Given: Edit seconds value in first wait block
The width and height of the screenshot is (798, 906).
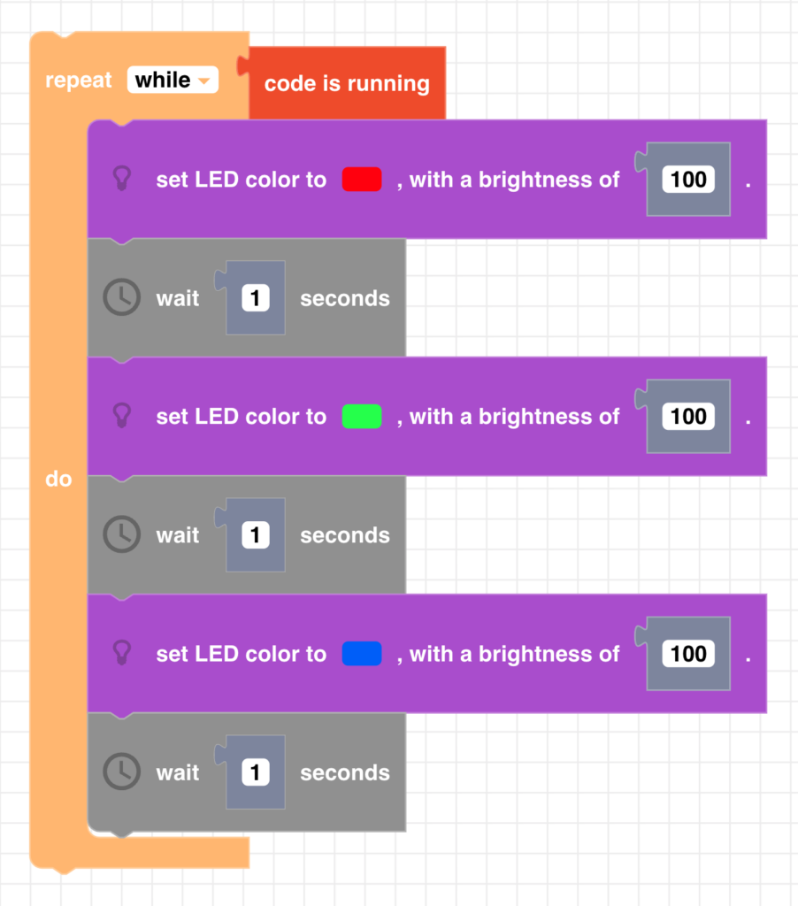Looking at the screenshot, I should tap(255, 298).
